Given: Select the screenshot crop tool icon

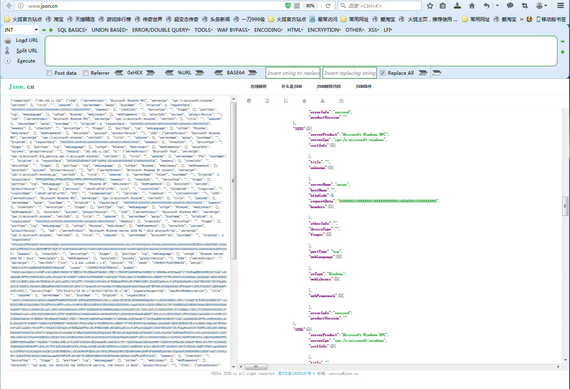Looking at the screenshot, I should click(525, 6).
